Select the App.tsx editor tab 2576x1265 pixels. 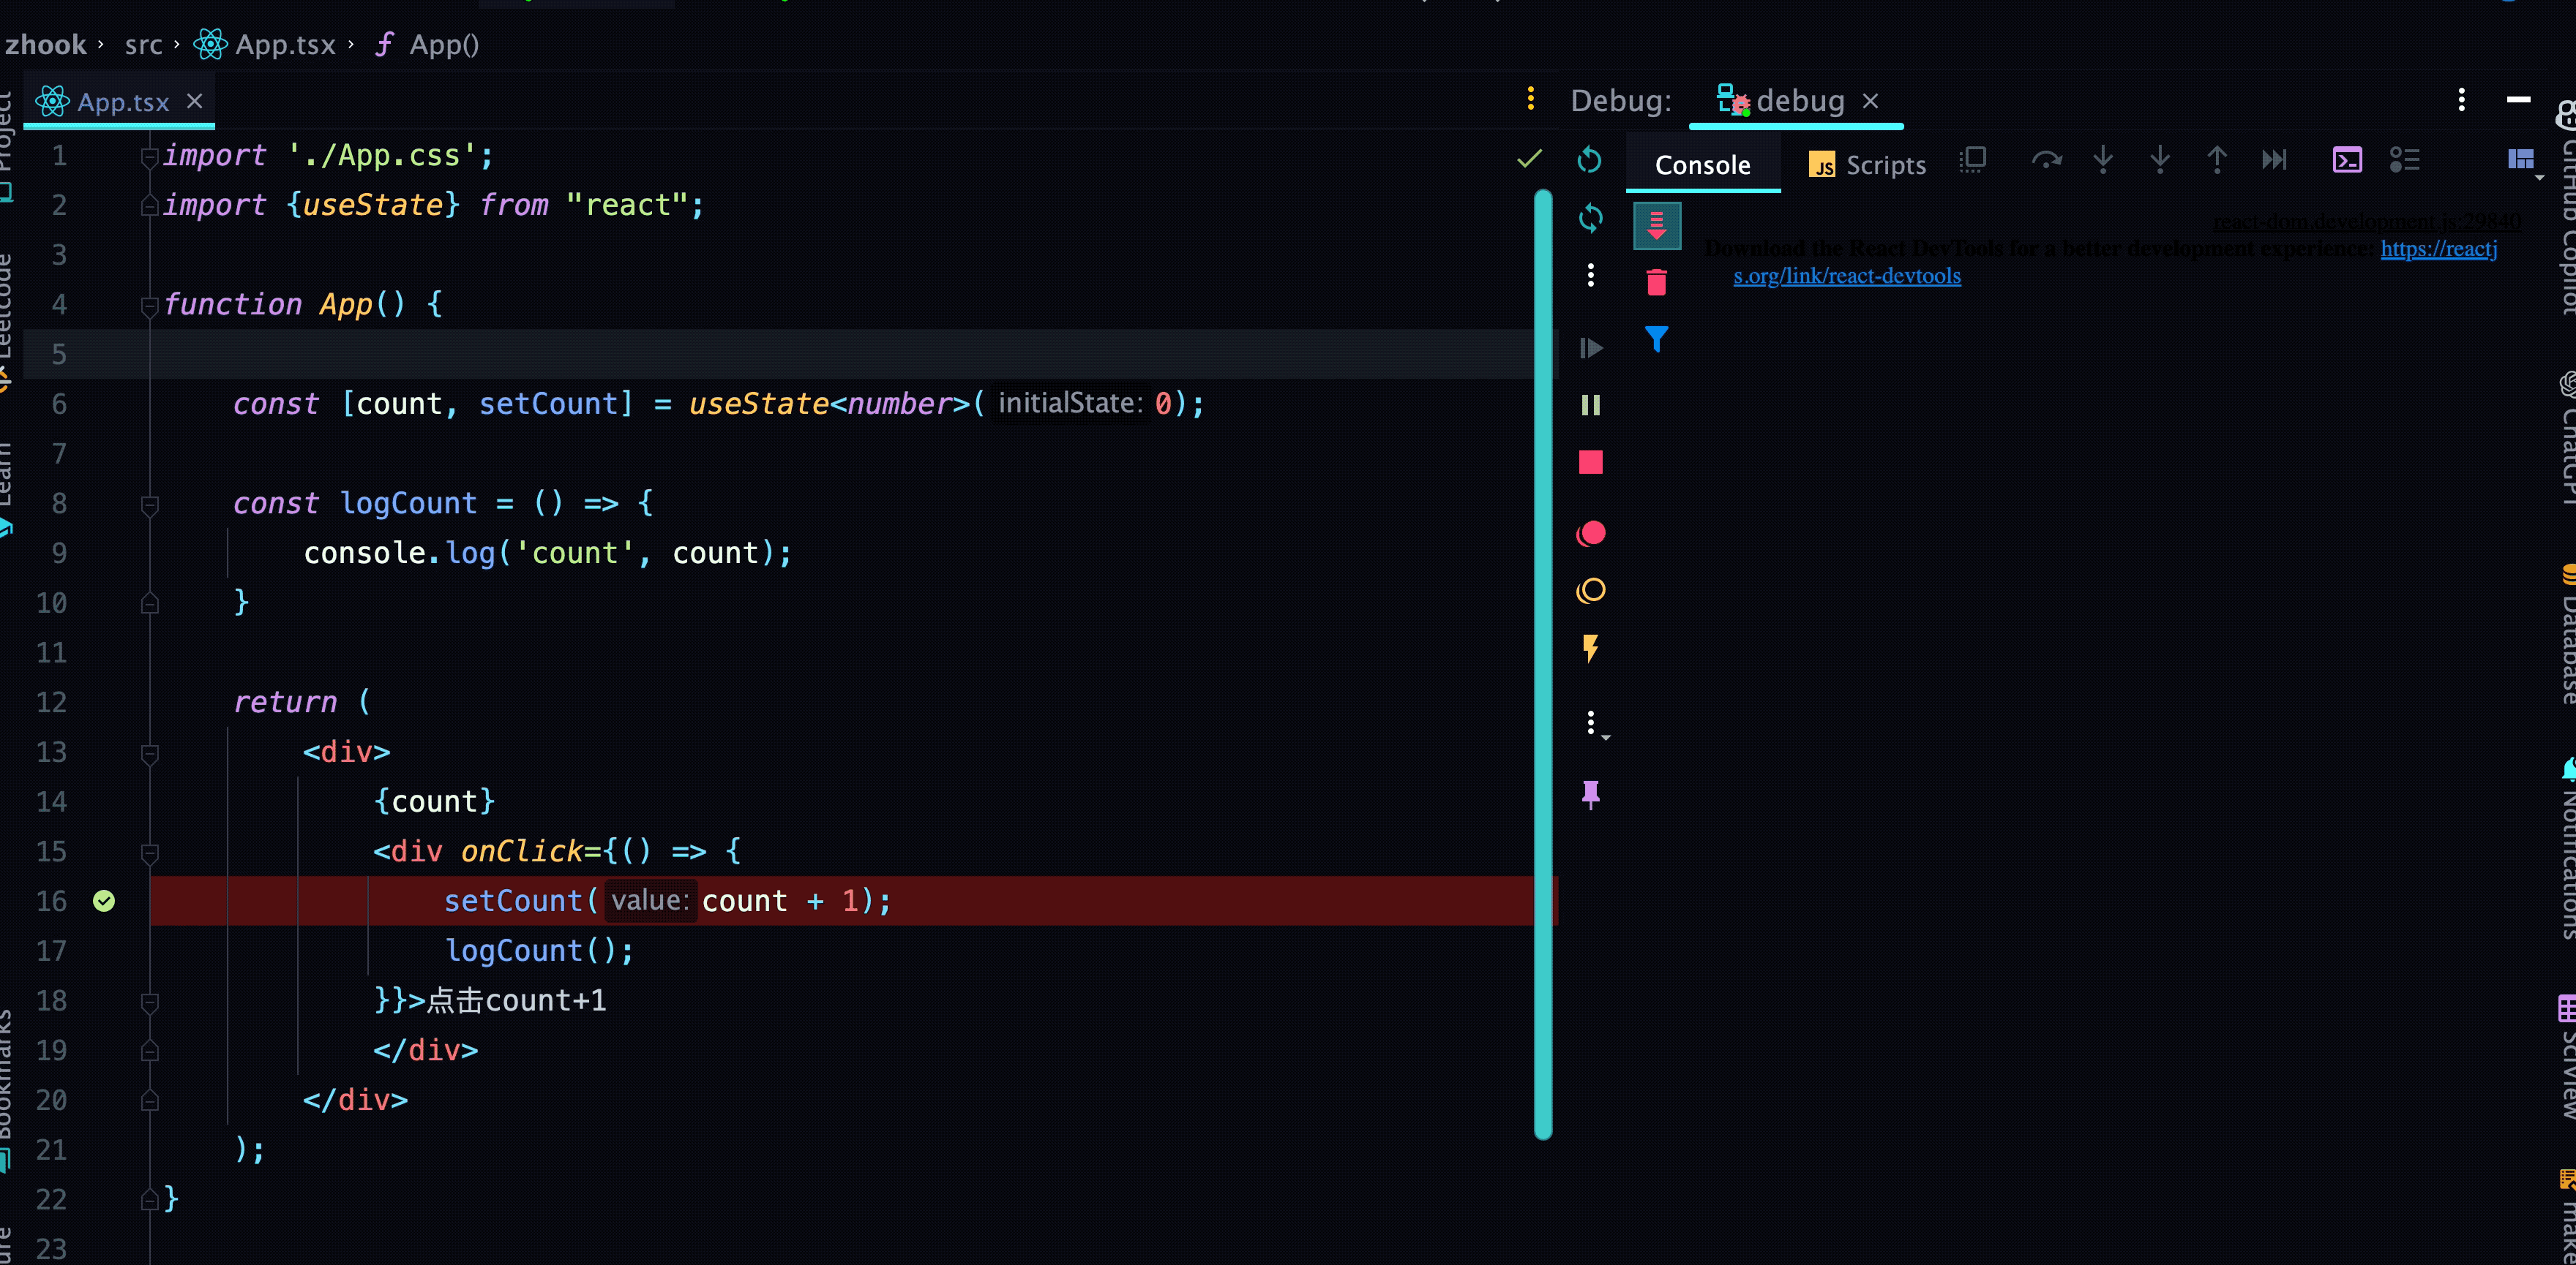pos(120,101)
